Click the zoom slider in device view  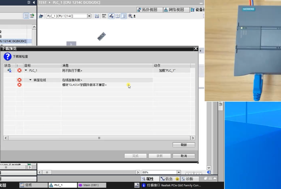tap(194, 172)
